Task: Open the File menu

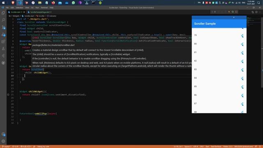Action: point(7,8)
